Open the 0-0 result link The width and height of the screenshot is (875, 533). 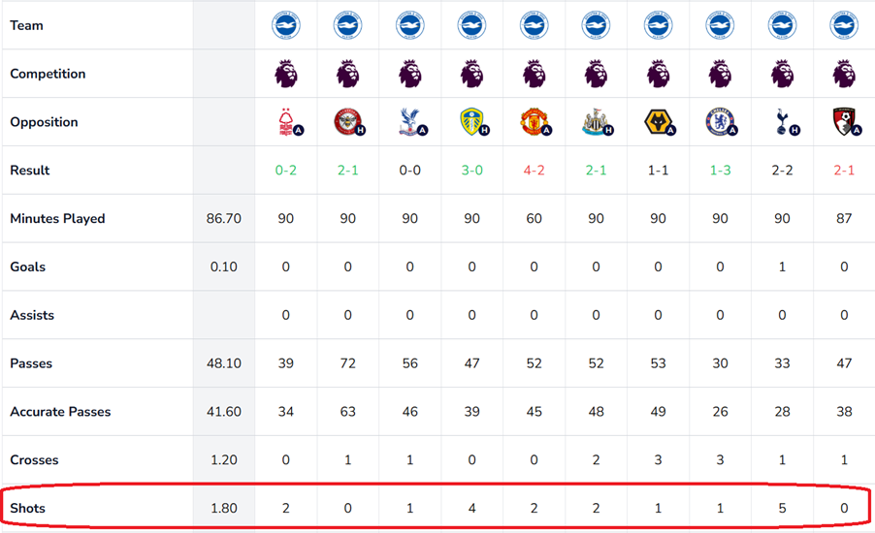pyautogui.click(x=409, y=171)
